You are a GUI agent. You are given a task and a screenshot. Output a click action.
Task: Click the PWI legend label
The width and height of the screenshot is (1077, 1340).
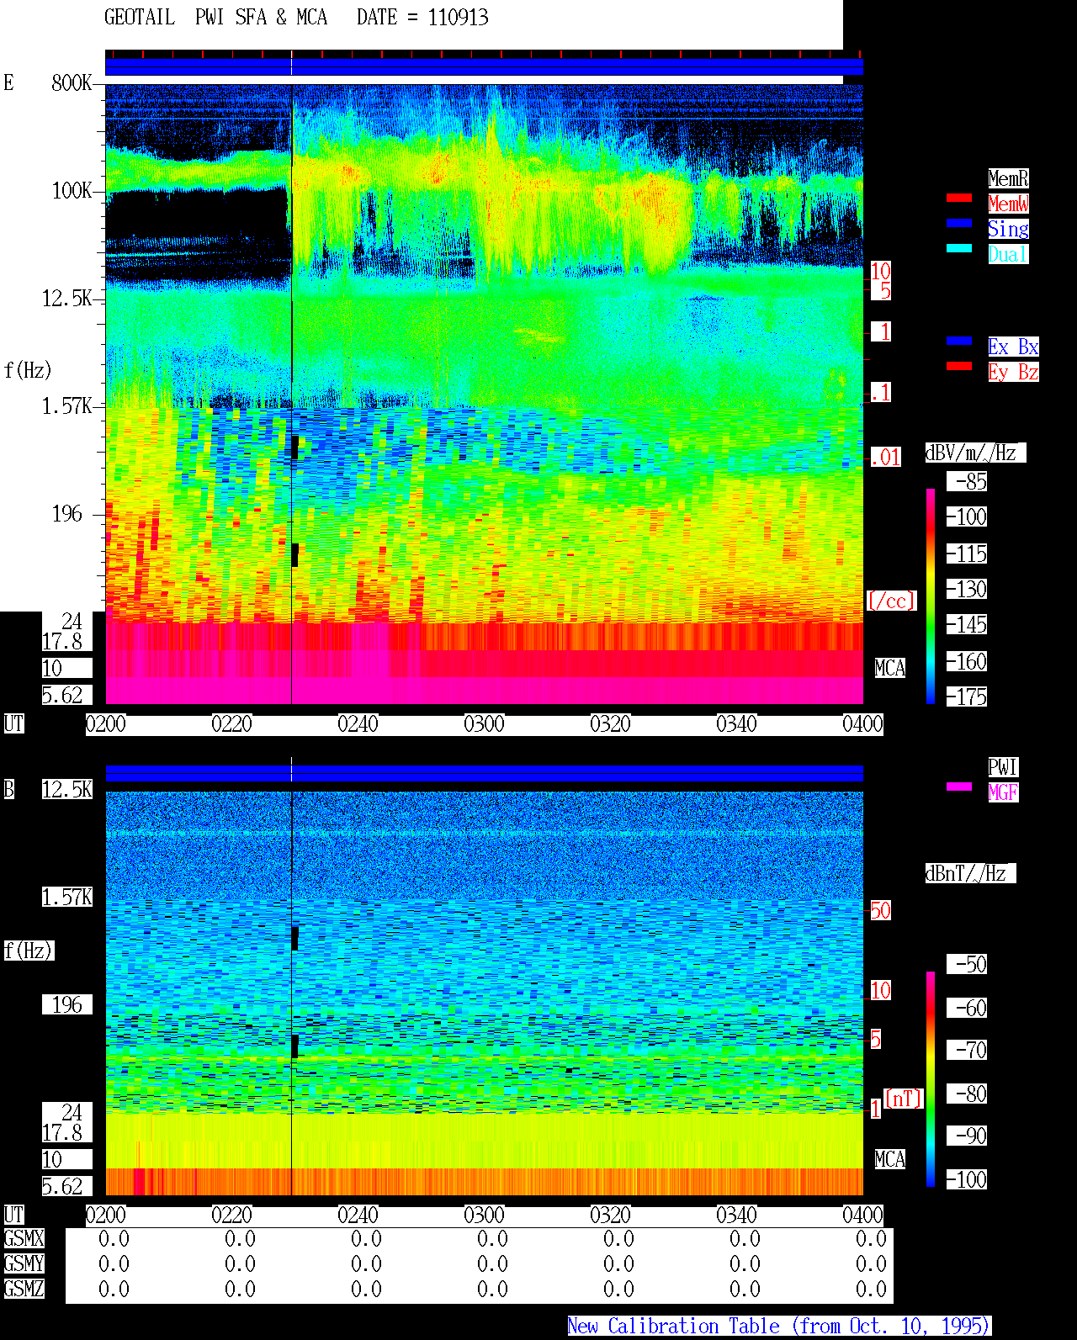click(x=1003, y=767)
